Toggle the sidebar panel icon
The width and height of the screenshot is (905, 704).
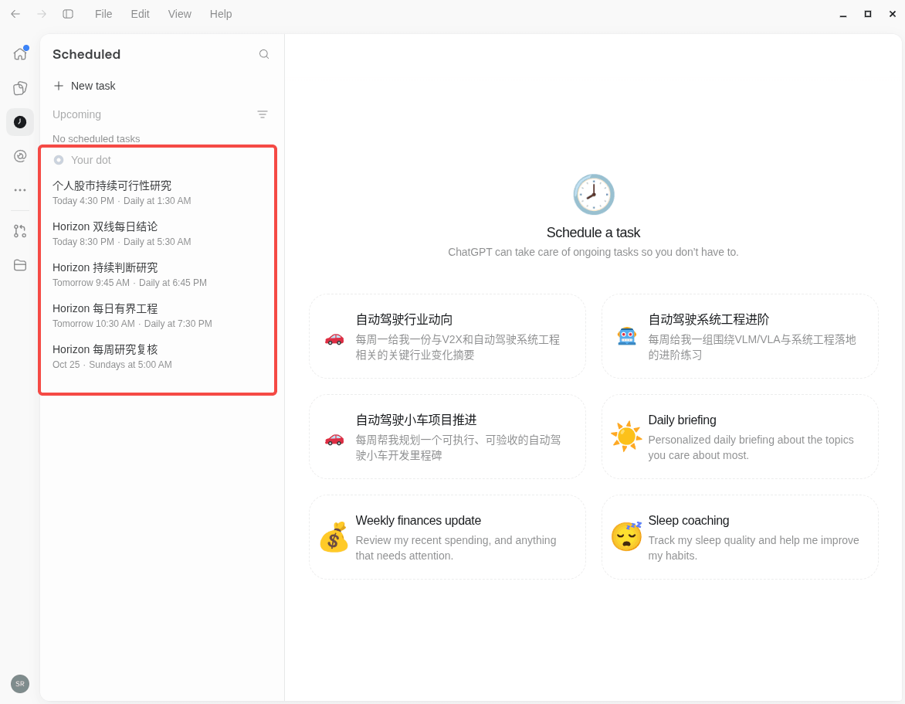68,14
